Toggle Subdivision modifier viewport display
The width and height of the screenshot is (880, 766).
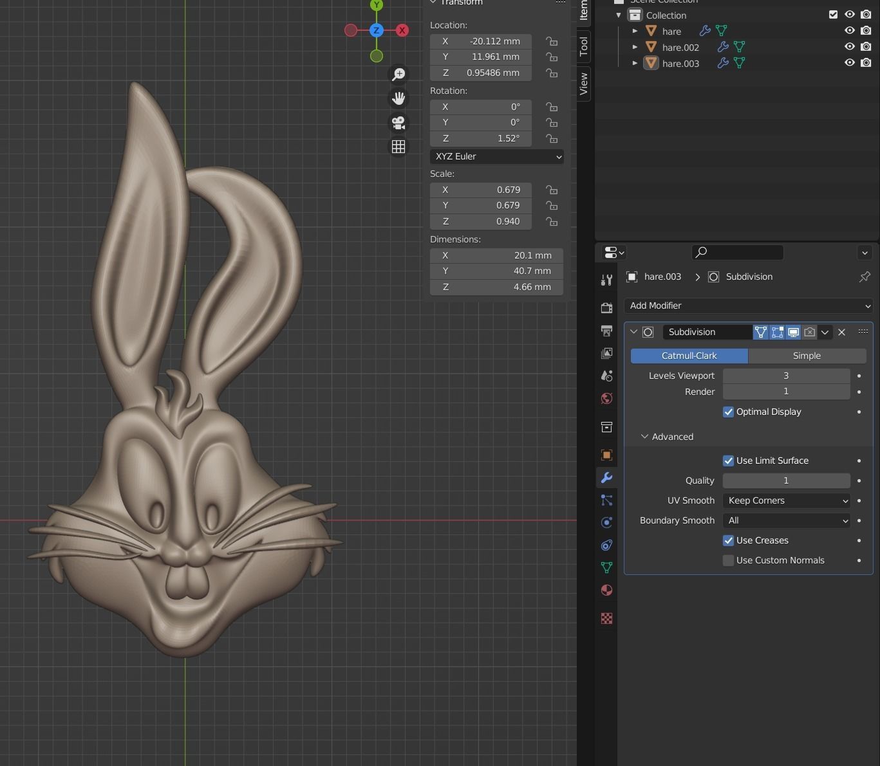tap(793, 332)
